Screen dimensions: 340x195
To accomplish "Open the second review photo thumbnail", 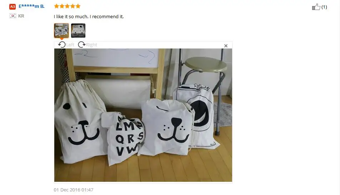I will [x=78, y=31].
